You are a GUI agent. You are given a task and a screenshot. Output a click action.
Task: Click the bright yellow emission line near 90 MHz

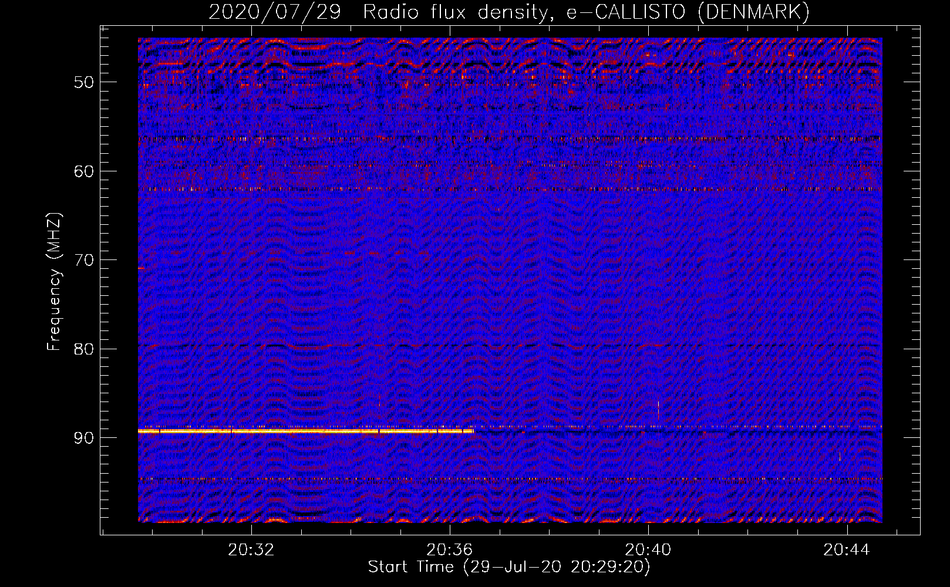coord(306,431)
